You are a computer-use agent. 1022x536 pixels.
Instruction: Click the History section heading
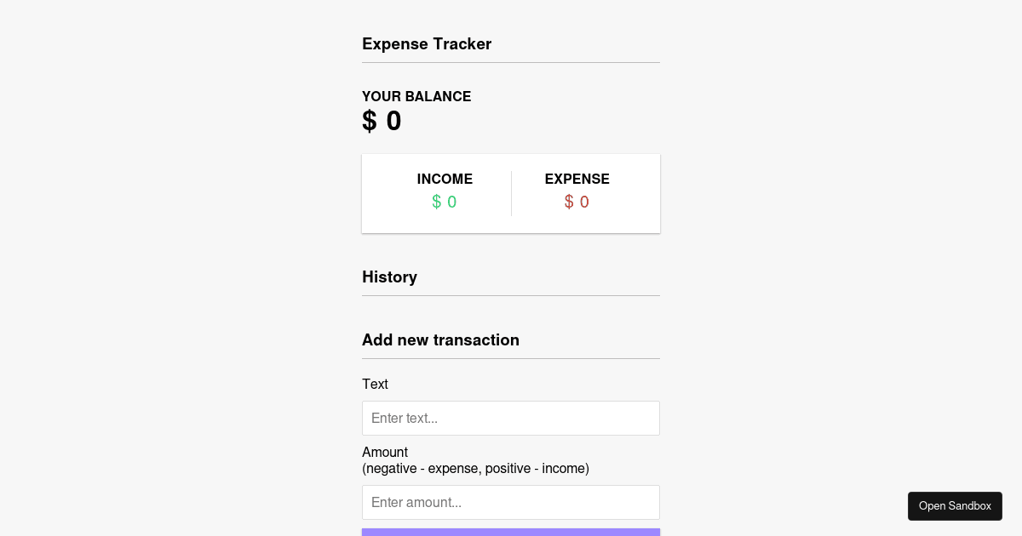click(x=389, y=277)
